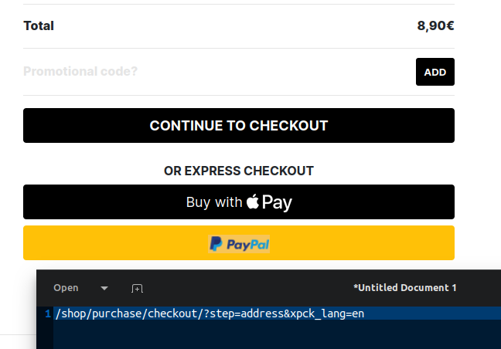This screenshot has width=501, height=349.
Task: Click the blue PayPal P logo icon
Action: click(x=216, y=244)
